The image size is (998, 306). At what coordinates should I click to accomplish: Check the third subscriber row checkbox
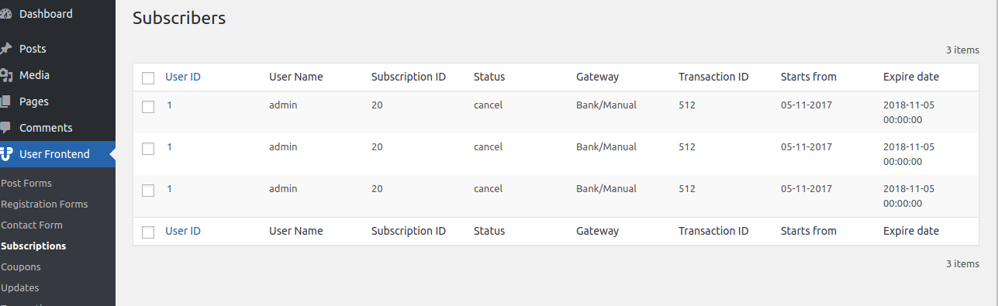pyautogui.click(x=148, y=190)
